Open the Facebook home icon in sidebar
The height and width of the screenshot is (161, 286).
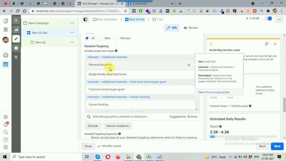click(6, 21)
